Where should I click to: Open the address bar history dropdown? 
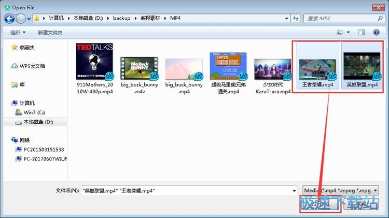click(286, 18)
